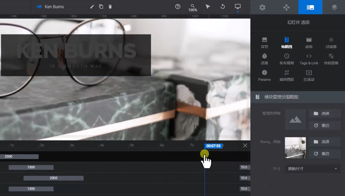
Task: Click the Navig. thumbnail glasses image
Action: 295,148
